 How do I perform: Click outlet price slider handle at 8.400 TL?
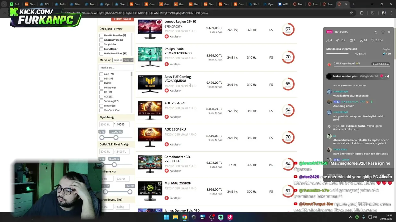coord(114,165)
